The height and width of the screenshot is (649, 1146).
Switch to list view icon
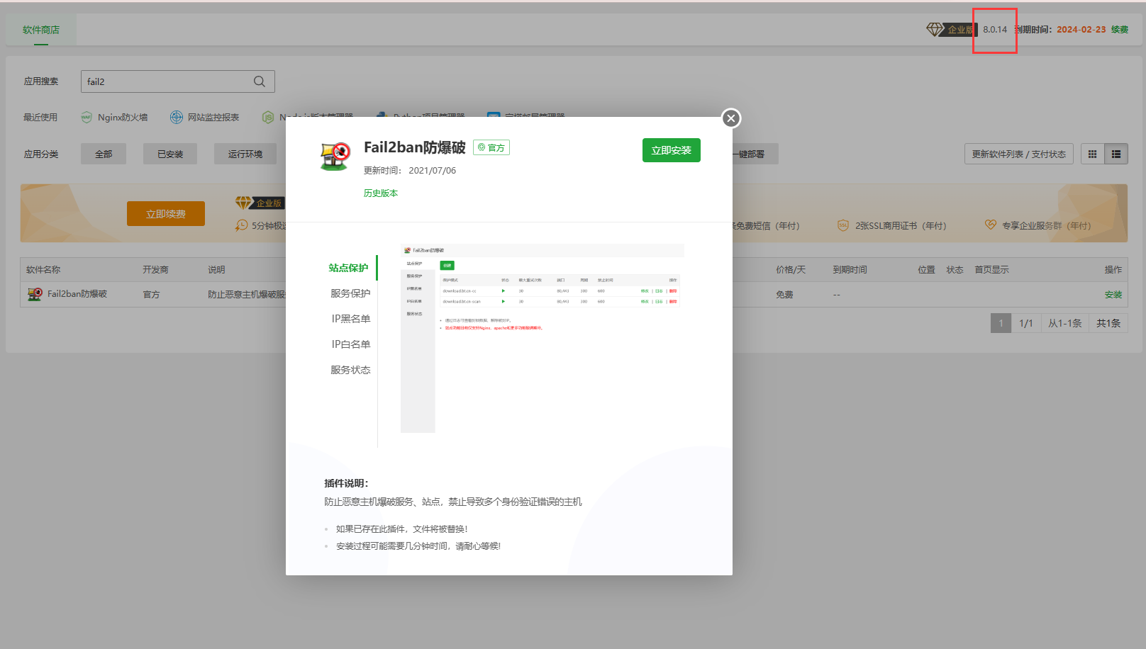(1116, 154)
